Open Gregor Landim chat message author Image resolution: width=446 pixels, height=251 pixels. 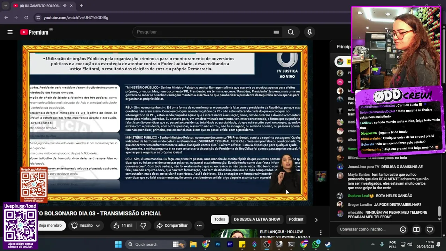[360, 205]
